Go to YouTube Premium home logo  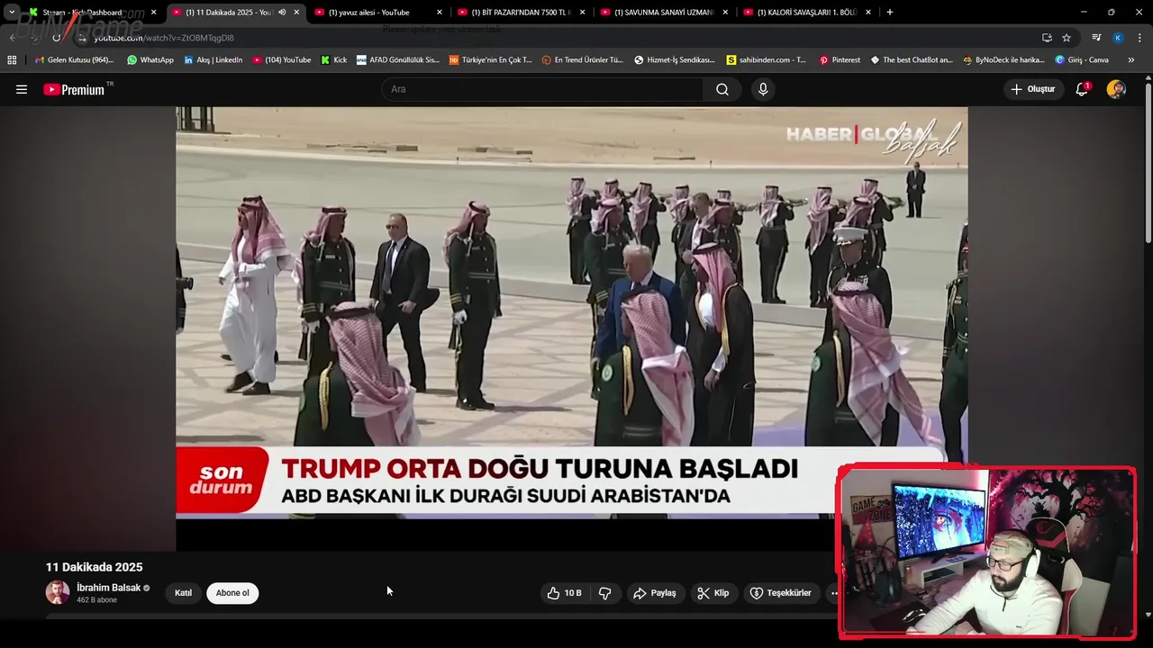tap(74, 89)
